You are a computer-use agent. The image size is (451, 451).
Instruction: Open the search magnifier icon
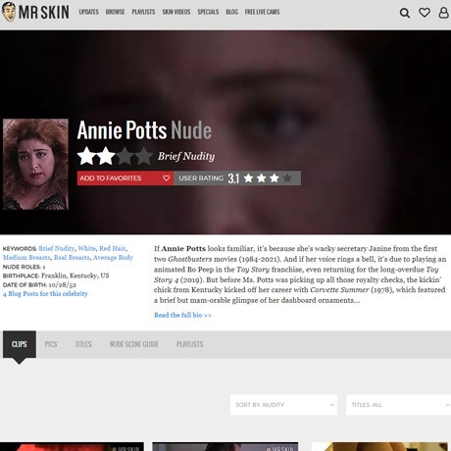click(x=405, y=13)
